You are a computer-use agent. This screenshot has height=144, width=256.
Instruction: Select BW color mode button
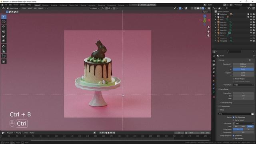pyautogui.click(x=236, y=126)
